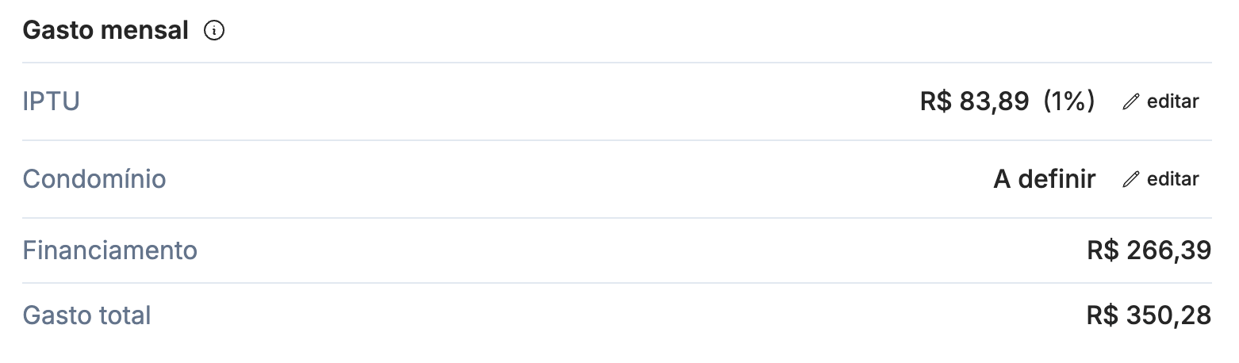Click the R$ 266,39 Financiamento amount
This screenshot has width=1239, height=363.
click(x=1149, y=250)
